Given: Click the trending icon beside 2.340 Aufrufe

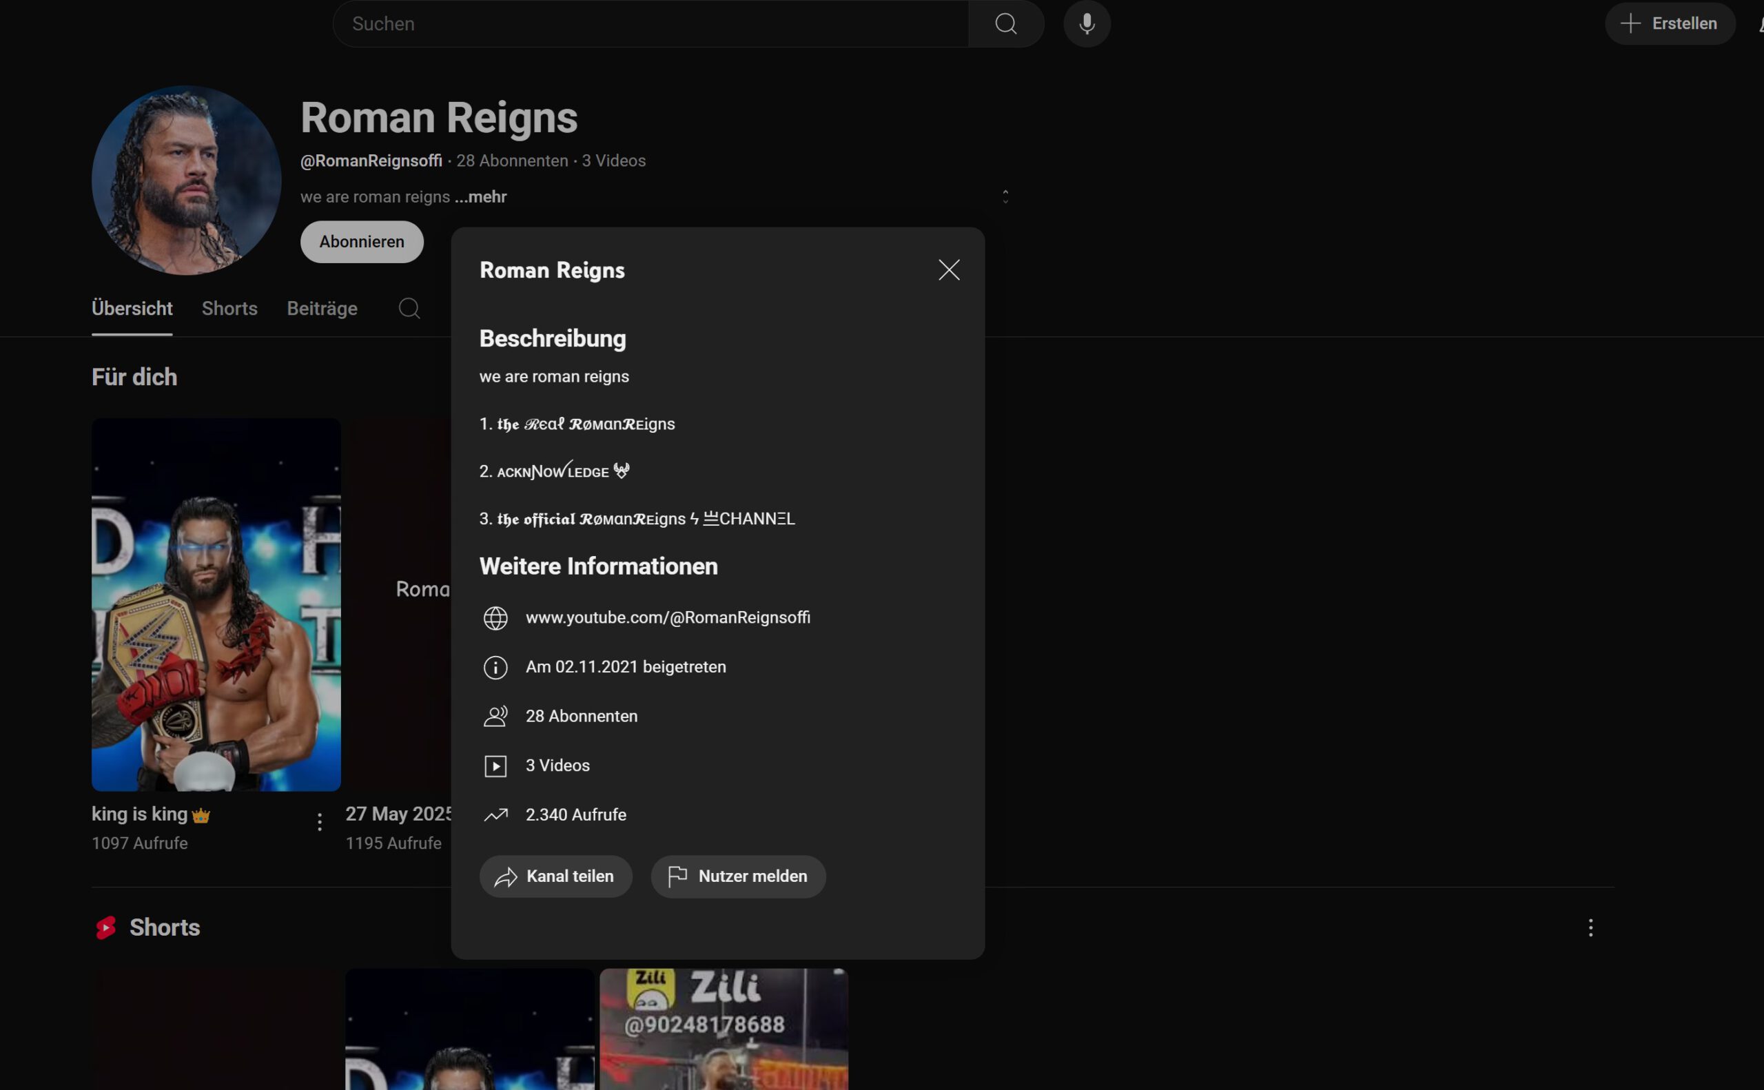Looking at the screenshot, I should click(495, 814).
